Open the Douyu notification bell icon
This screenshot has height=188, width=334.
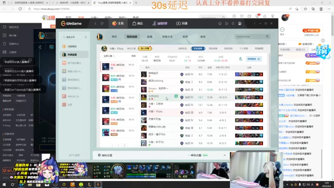pyautogui.click(x=265, y=16)
